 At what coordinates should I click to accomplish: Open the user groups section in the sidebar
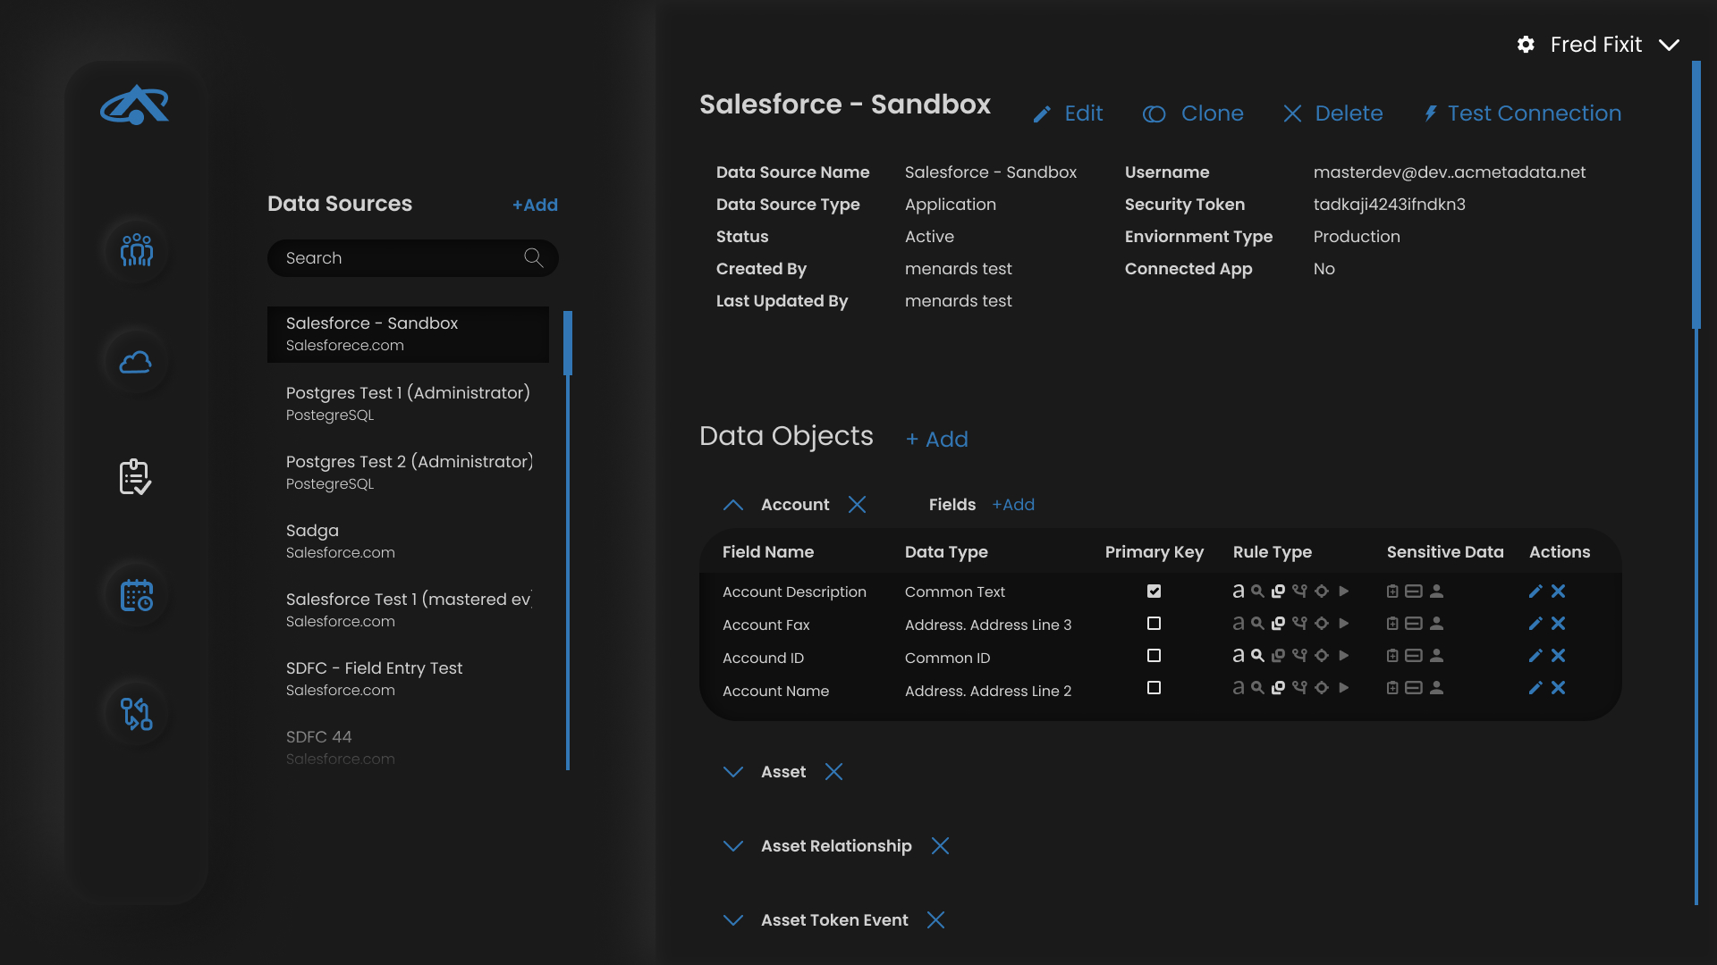(x=134, y=251)
